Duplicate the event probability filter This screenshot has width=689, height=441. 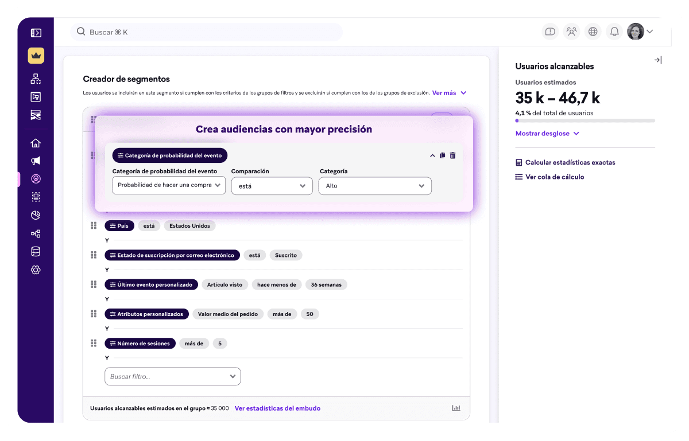coord(442,155)
